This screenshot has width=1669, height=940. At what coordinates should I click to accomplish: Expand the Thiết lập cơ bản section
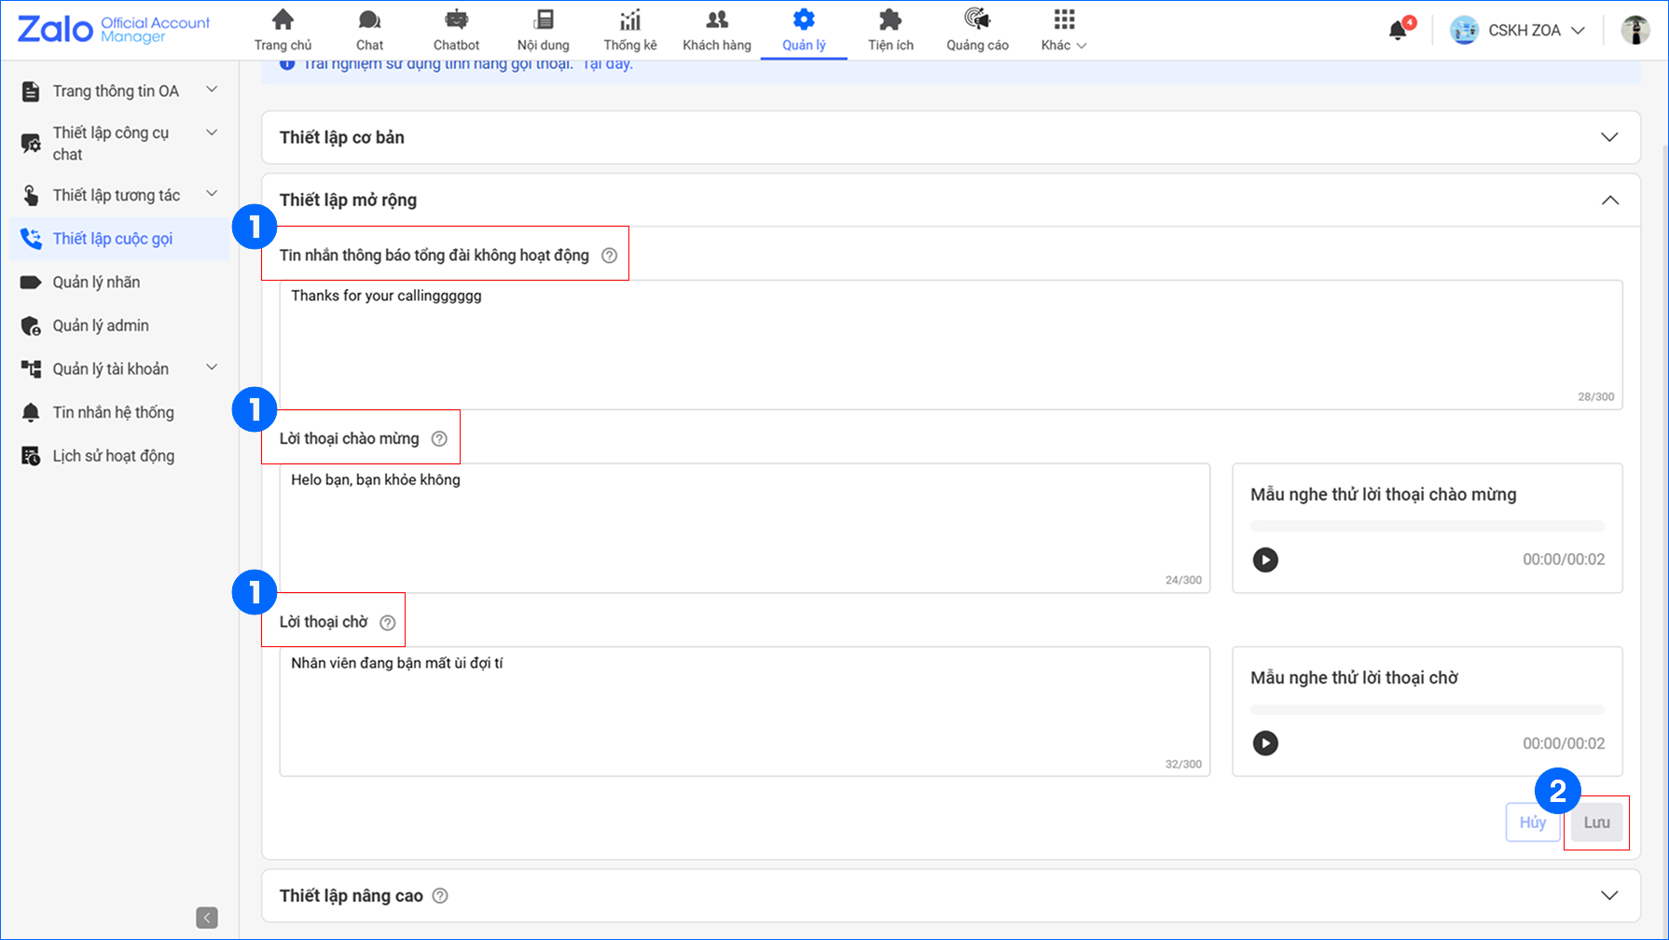pyautogui.click(x=1608, y=137)
